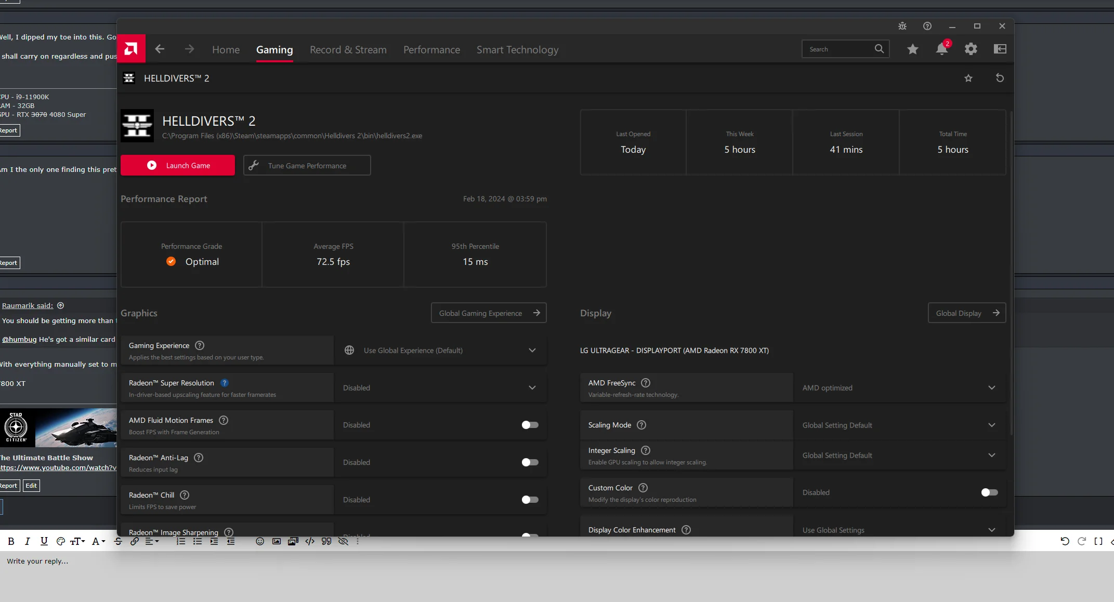Open notifications bell icon
This screenshot has height=602, width=1114.
(942, 49)
